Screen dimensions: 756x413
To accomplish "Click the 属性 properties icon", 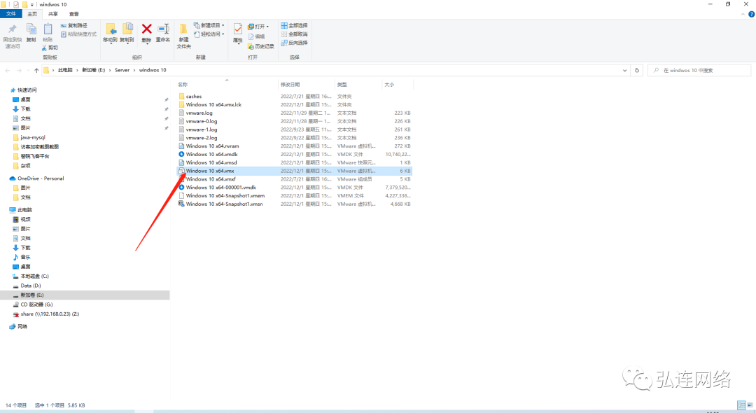I will pos(238,29).
